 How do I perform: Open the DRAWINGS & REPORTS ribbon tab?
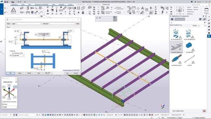[x=42, y=5]
